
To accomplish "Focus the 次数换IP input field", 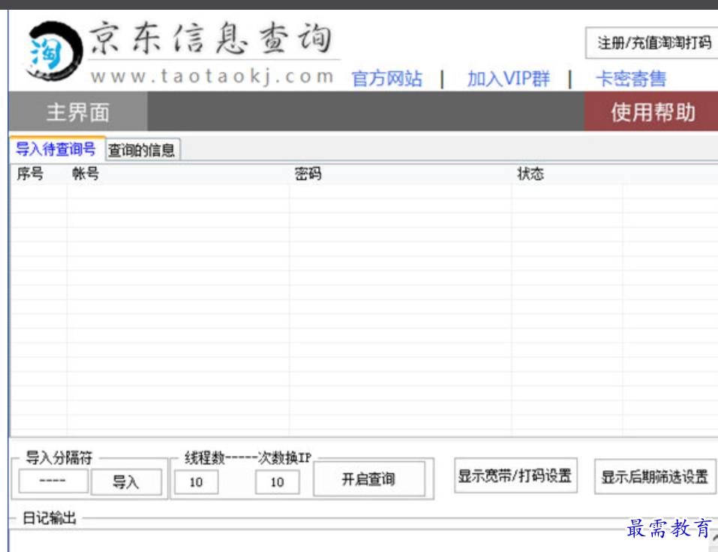I will pos(278,482).
